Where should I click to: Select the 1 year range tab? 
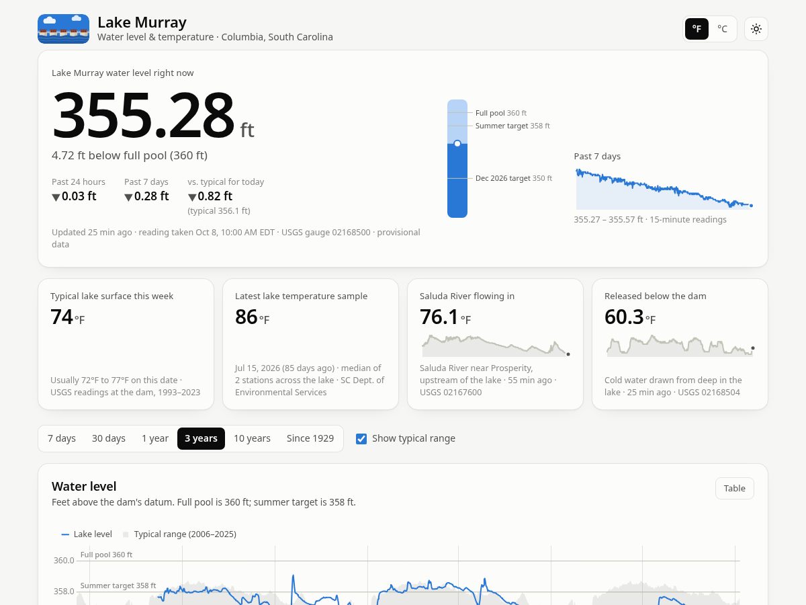[155, 438]
